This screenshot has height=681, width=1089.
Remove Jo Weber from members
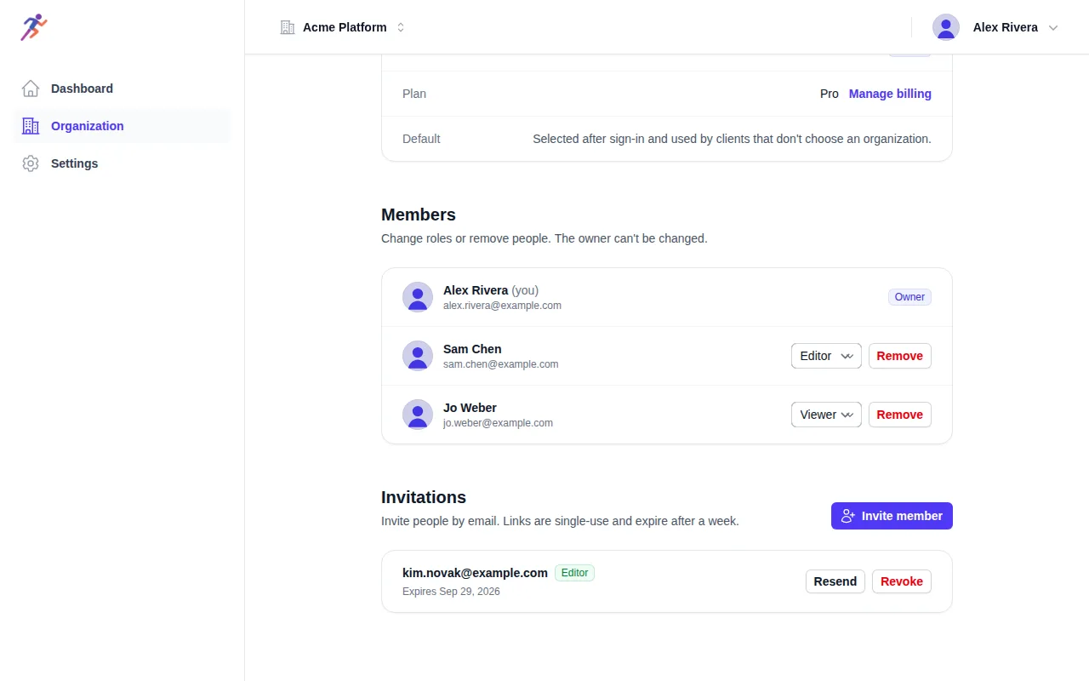point(900,415)
